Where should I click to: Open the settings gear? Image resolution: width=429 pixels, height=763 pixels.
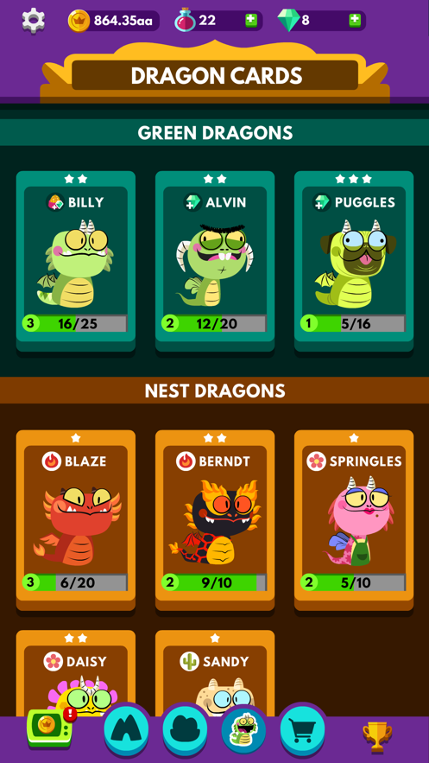[x=34, y=21]
